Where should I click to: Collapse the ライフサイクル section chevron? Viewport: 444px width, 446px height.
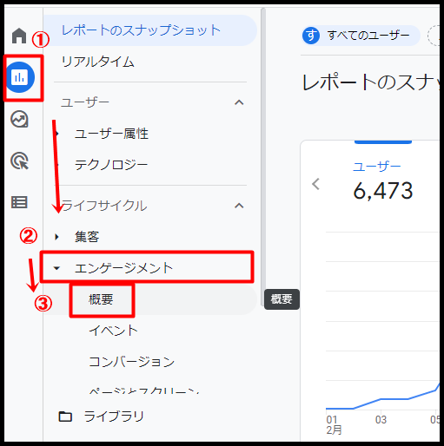point(239,206)
